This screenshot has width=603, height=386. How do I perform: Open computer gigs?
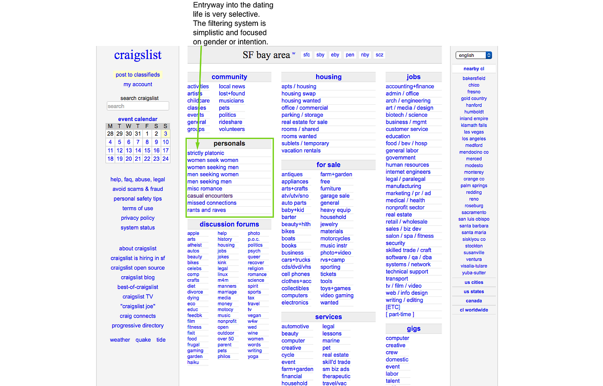click(398, 338)
